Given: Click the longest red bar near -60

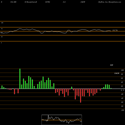Looking at the screenshot, I should pyautogui.click(x=80, y=95).
